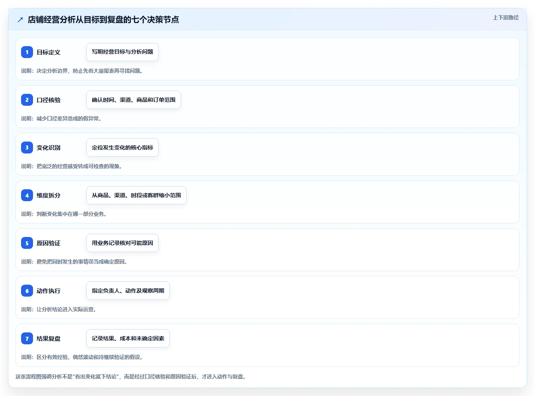Select step number 4 badge
The width and height of the screenshot is (535, 396).
27,195
